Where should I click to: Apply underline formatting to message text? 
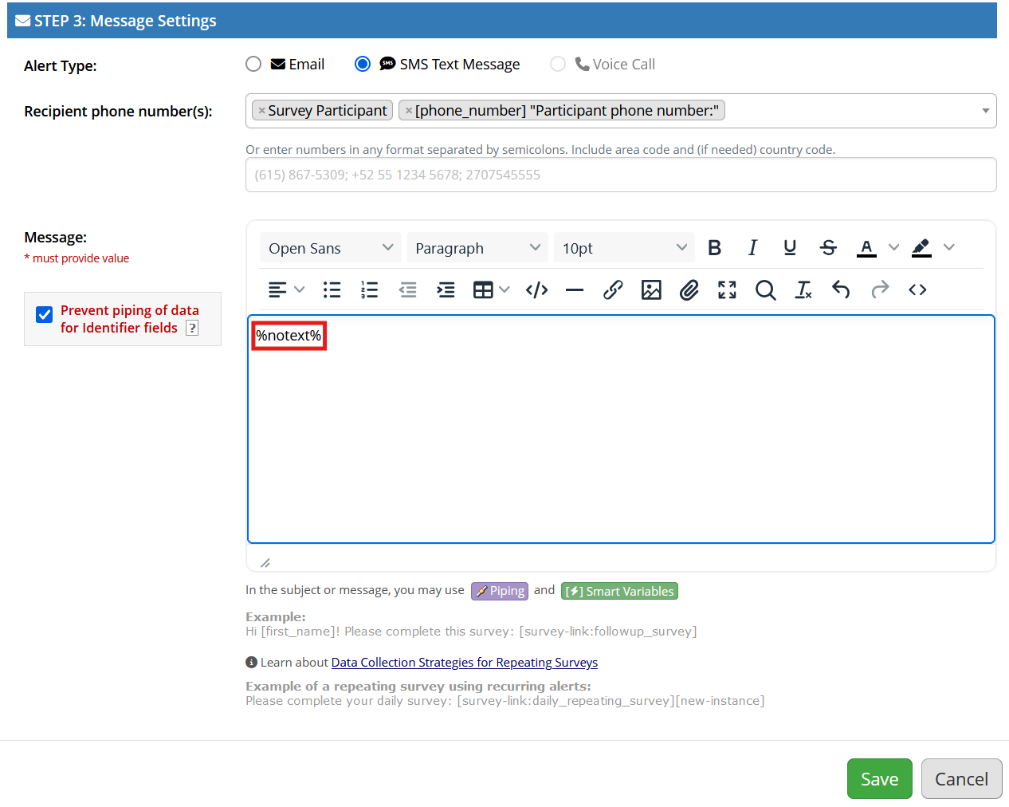click(x=790, y=248)
